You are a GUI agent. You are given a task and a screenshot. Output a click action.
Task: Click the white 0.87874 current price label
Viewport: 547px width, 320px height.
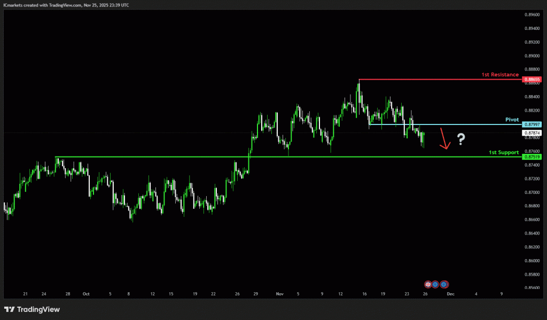tap(532, 132)
